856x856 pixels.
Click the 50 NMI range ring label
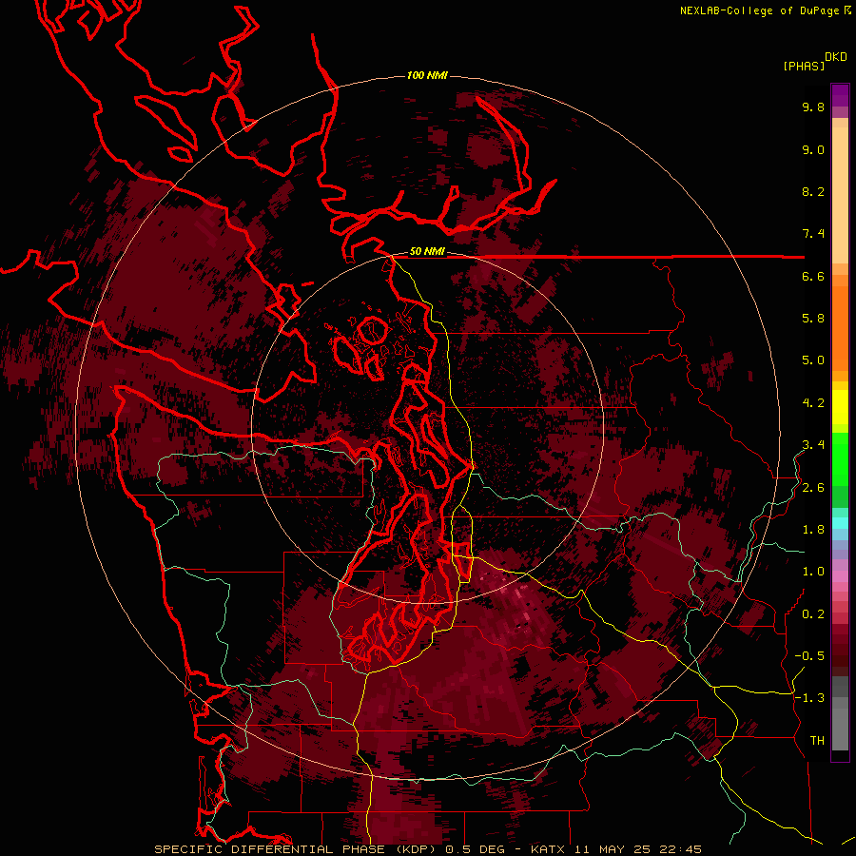[x=427, y=252]
